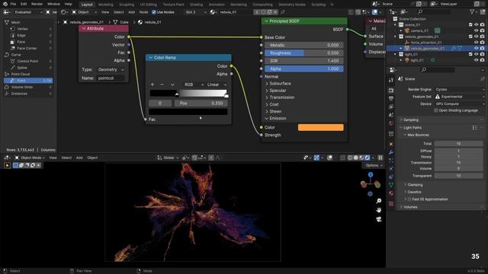Unlink the nebula_01 material with X icon
488x274 pixels.
point(275,12)
